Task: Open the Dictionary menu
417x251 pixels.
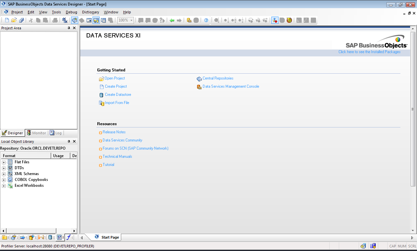Action: [91, 12]
